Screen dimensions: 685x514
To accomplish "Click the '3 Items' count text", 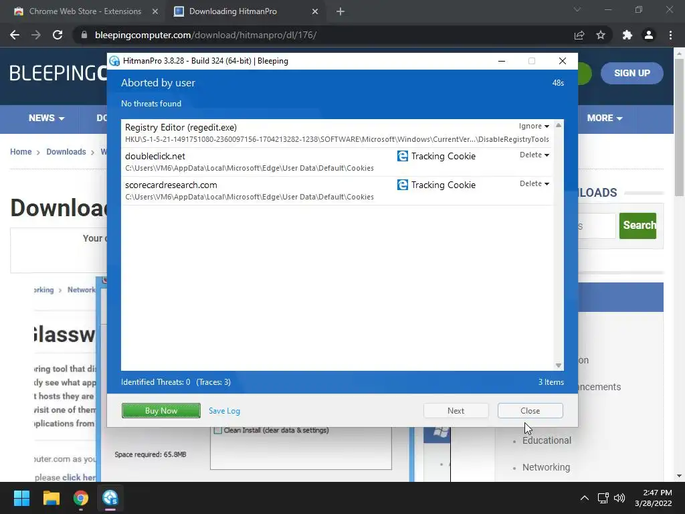I will 551,382.
